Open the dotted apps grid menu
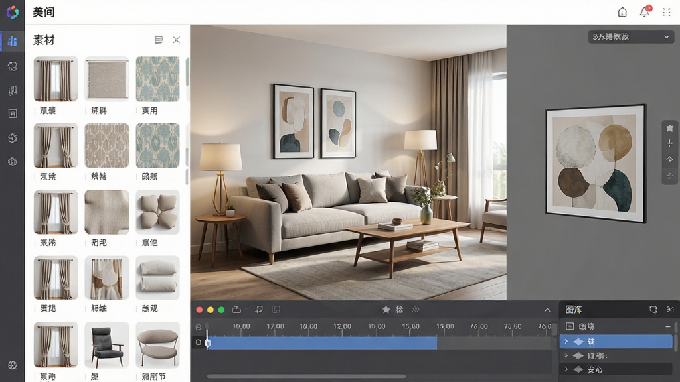680x382 pixels. (667, 12)
